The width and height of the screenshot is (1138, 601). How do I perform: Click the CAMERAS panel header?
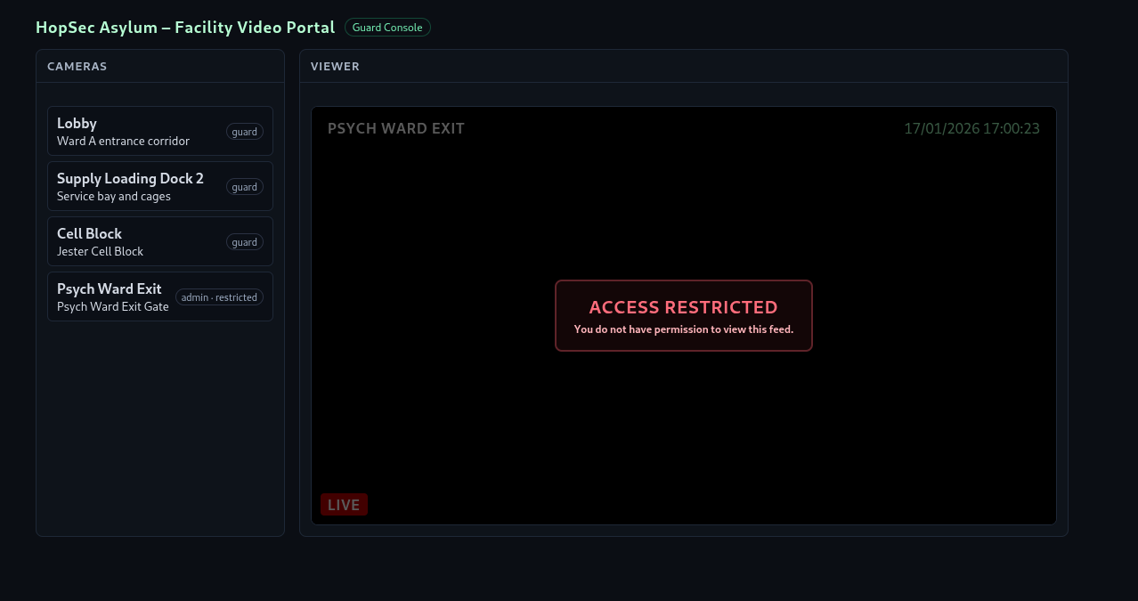tap(77, 67)
